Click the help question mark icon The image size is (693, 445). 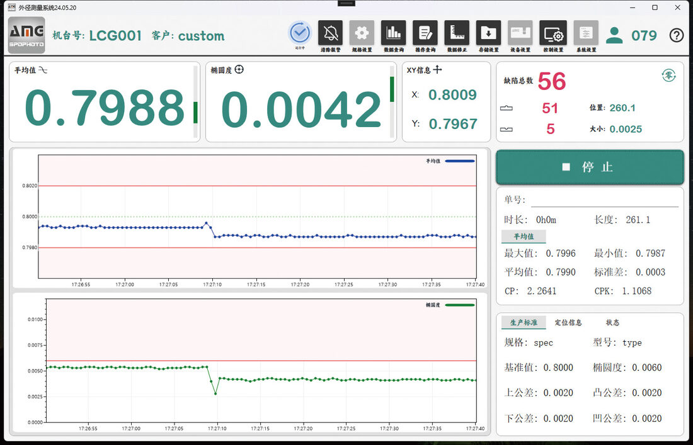(x=677, y=35)
